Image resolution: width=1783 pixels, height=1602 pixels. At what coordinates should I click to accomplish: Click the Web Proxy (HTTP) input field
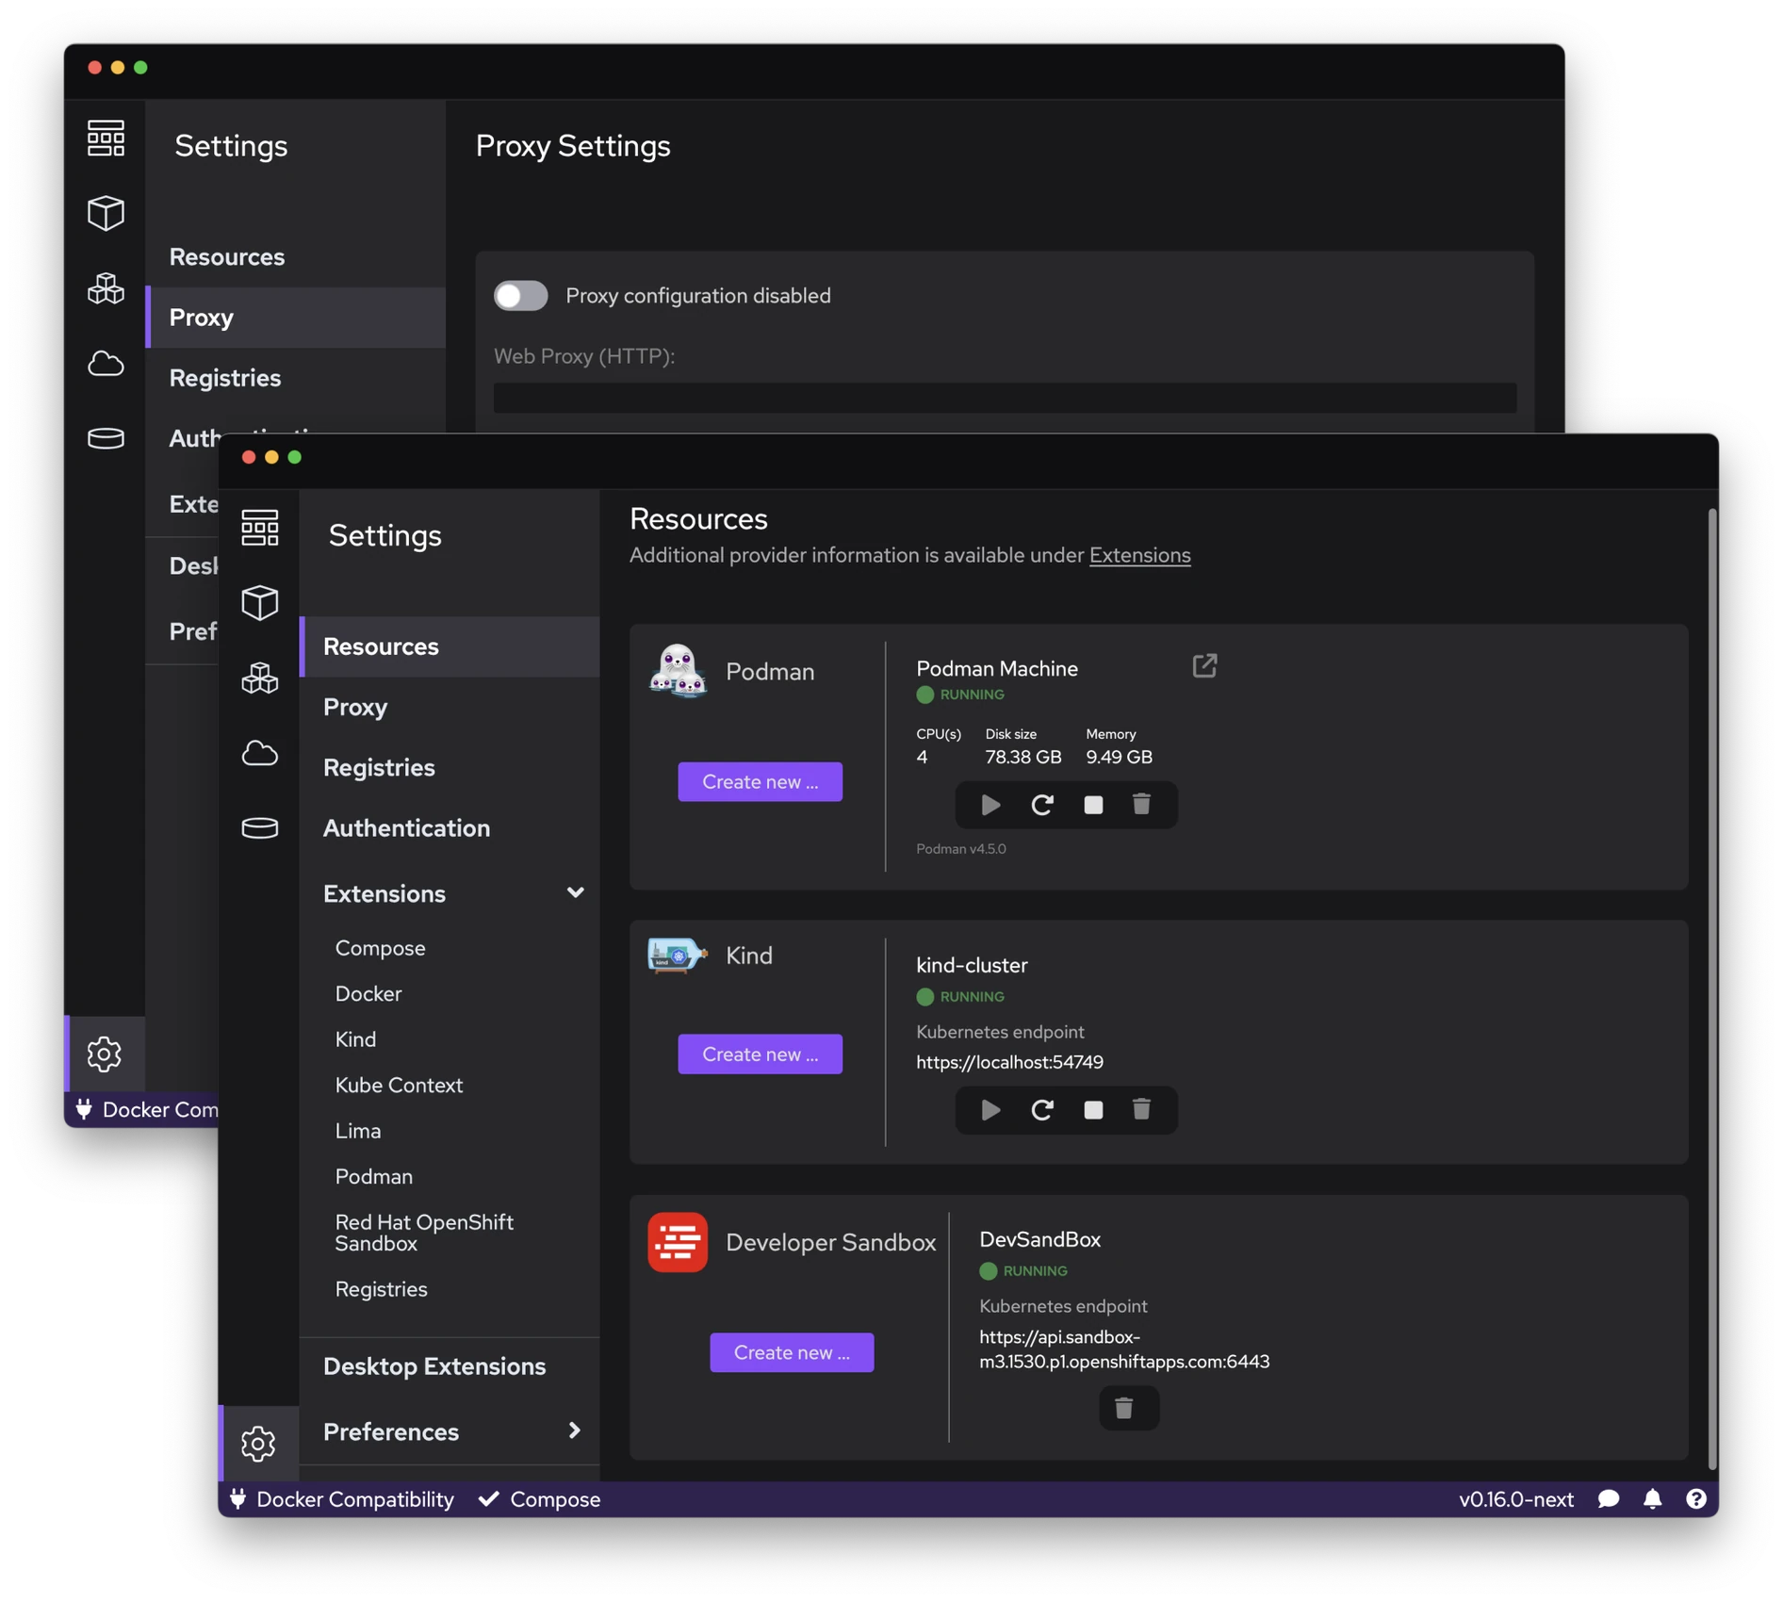[x=1005, y=398]
